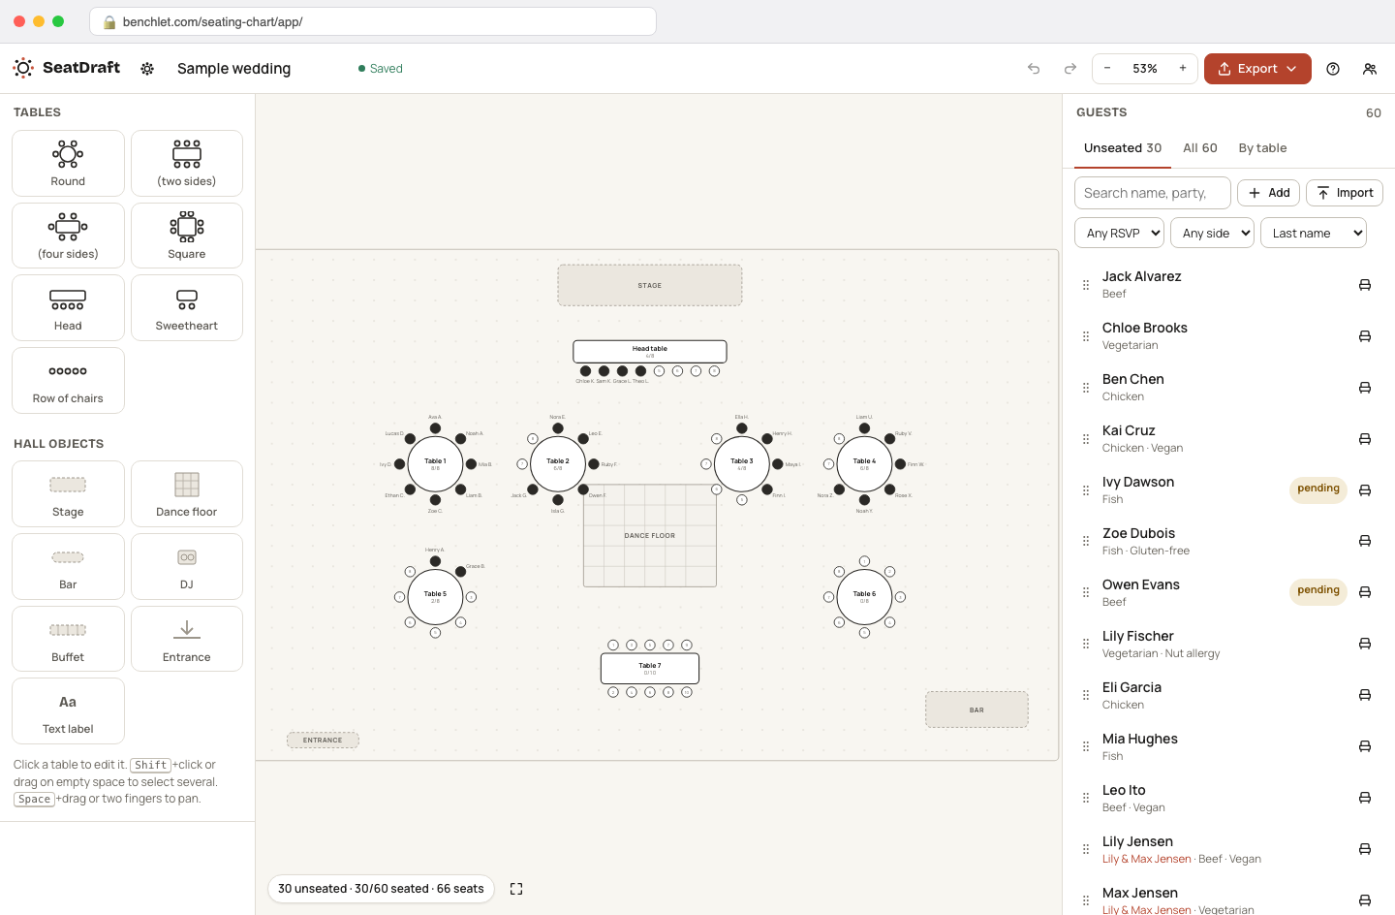The height and width of the screenshot is (915, 1395).
Task: Click the Export button
Action: 1257,69
